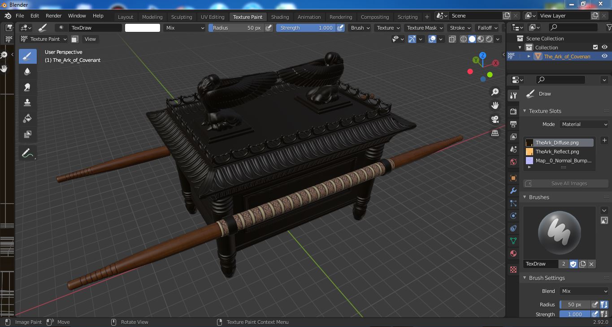Select the Mask tool in toolbar

[x=27, y=134]
